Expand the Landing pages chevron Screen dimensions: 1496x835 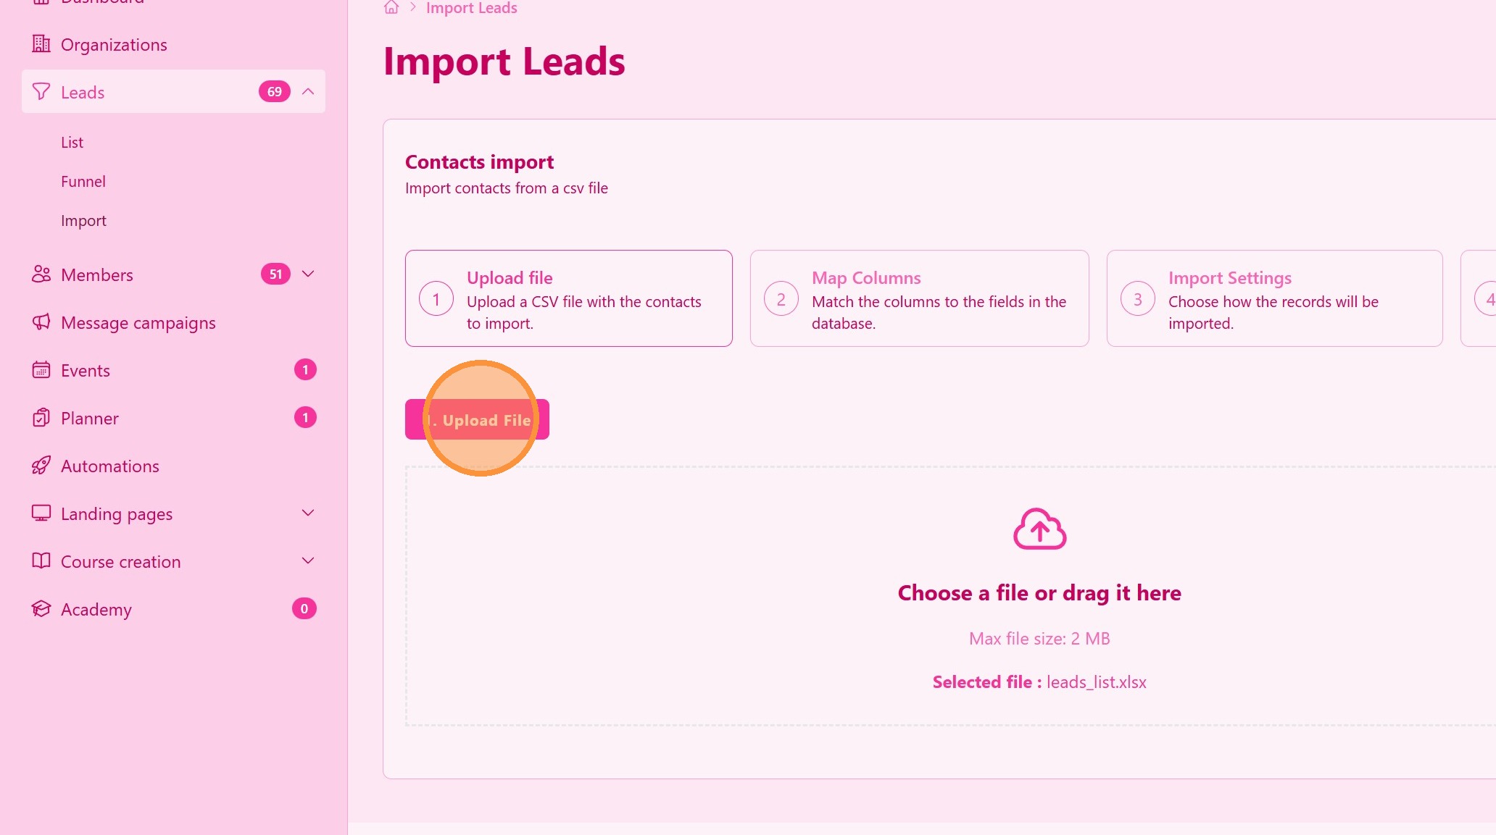[x=308, y=513]
